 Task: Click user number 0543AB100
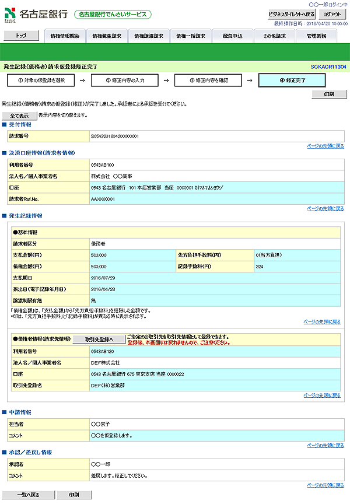[102, 165]
